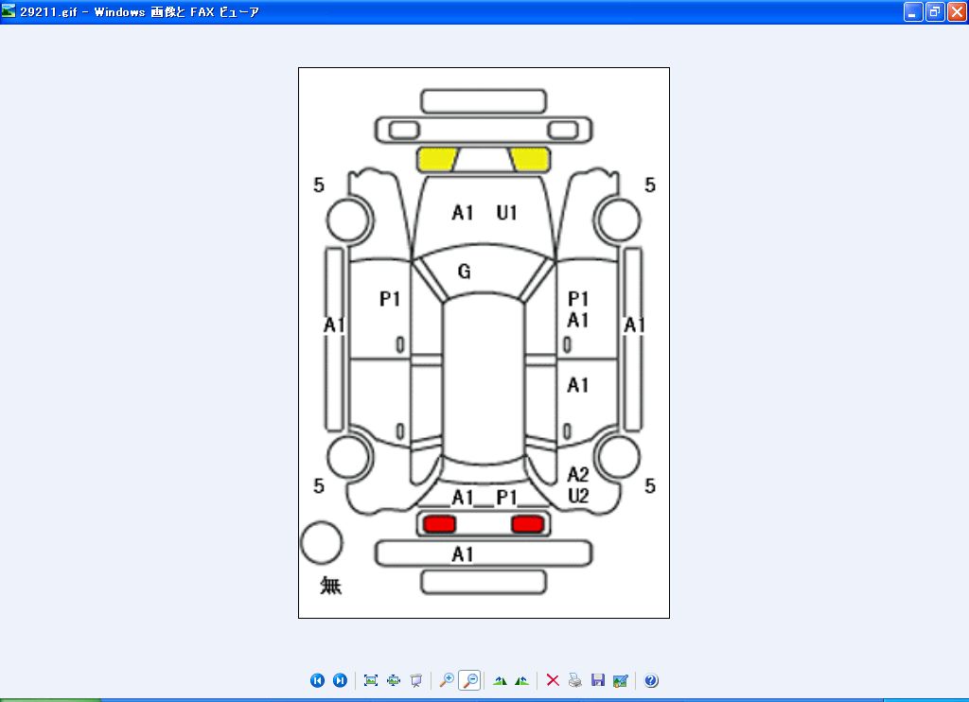Click the right red tail light in diagram
Viewport: 969px width, 702px height.
527,523
